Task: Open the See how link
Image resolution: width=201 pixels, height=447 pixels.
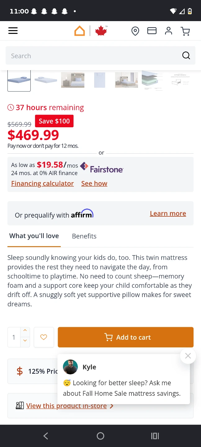Action: click(94, 183)
